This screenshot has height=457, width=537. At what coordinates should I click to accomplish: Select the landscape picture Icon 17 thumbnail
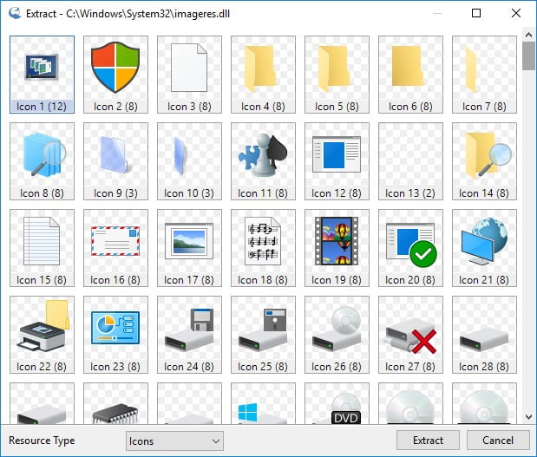coord(189,248)
